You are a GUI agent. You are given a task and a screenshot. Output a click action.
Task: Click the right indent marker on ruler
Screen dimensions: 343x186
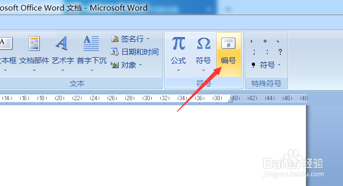(230, 100)
